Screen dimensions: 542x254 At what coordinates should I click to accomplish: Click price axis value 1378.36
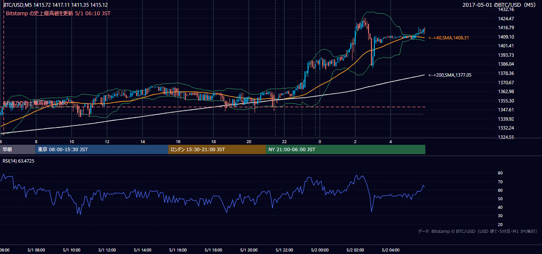(x=506, y=73)
